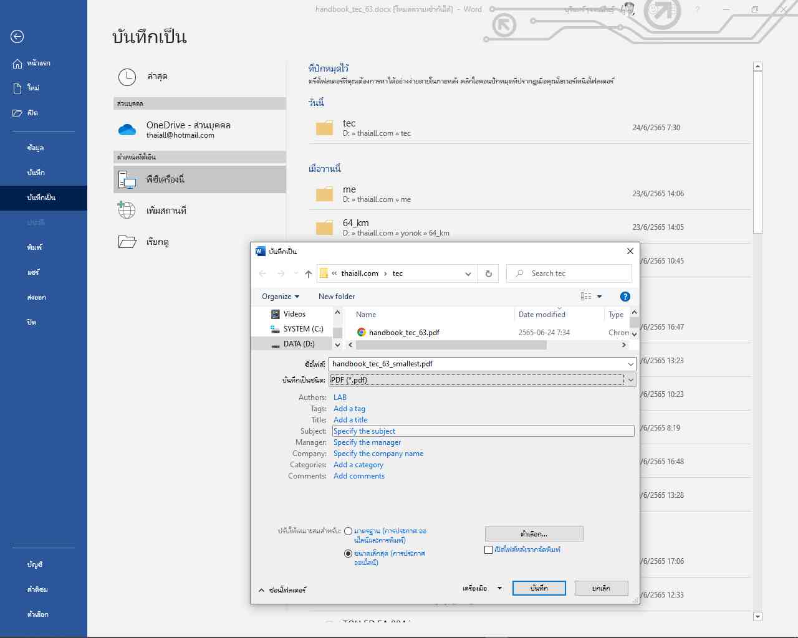The width and height of the screenshot is (798, 638).
Task: Expand the Organize dropdown menu
Action: click(281, 297)
